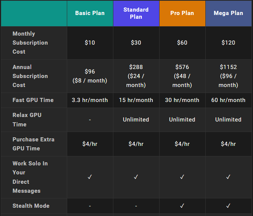Select the Standard Plan header
Image resolution: width=253 pixels, height=216 pixels.
click(x=136, y=13)
